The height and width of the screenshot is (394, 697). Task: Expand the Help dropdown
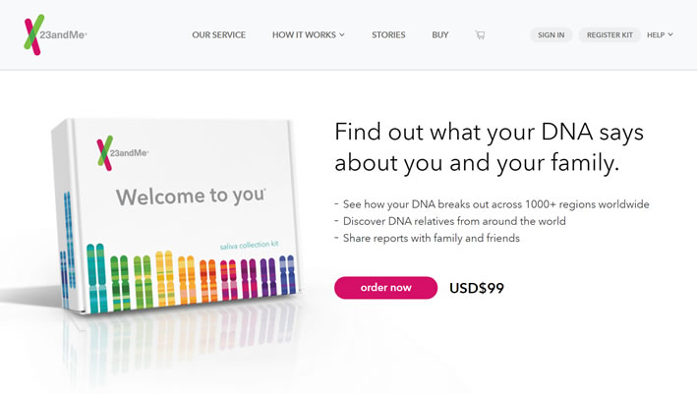(660, 35)
